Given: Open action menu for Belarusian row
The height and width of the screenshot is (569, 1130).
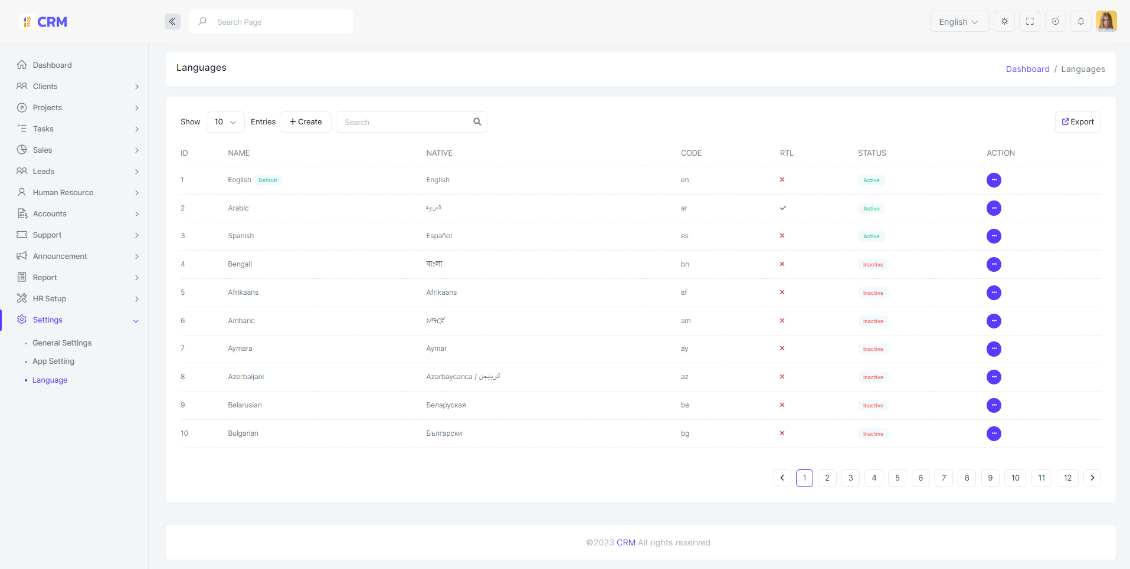Looking at the screenshot, I should tap(994, 405).
